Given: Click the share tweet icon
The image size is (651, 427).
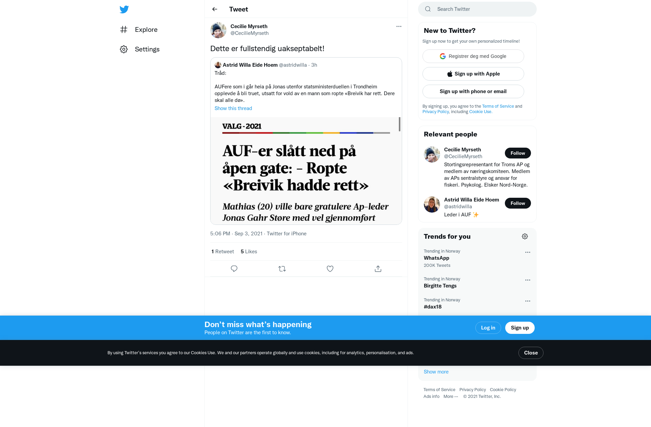Looking at the screenshot, I should (x=378, y=269).
